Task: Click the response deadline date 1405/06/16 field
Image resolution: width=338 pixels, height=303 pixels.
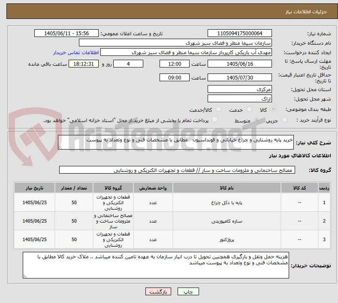Action: tap(239, 64)
